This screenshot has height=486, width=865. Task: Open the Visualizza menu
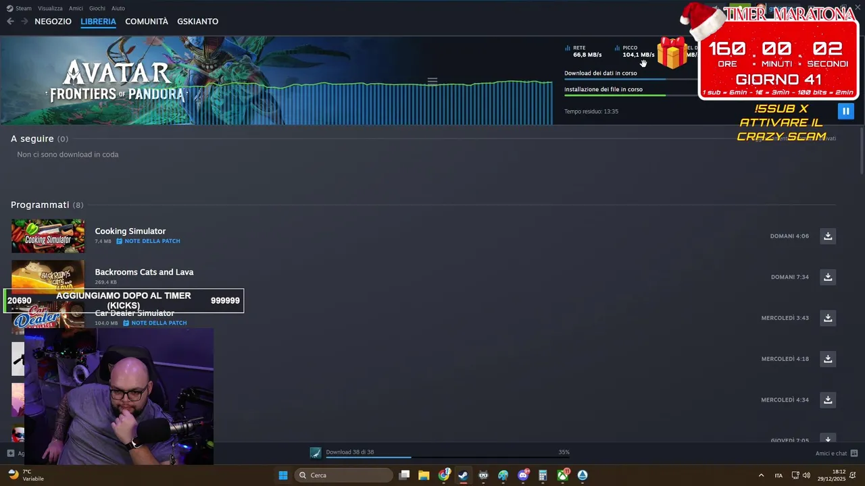[x=50, y=8]
